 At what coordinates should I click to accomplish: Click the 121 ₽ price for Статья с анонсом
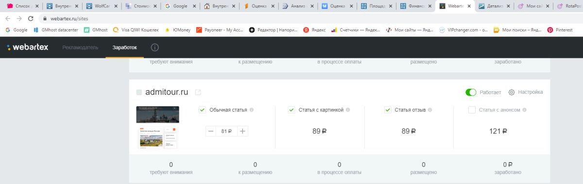coord(498,131)
